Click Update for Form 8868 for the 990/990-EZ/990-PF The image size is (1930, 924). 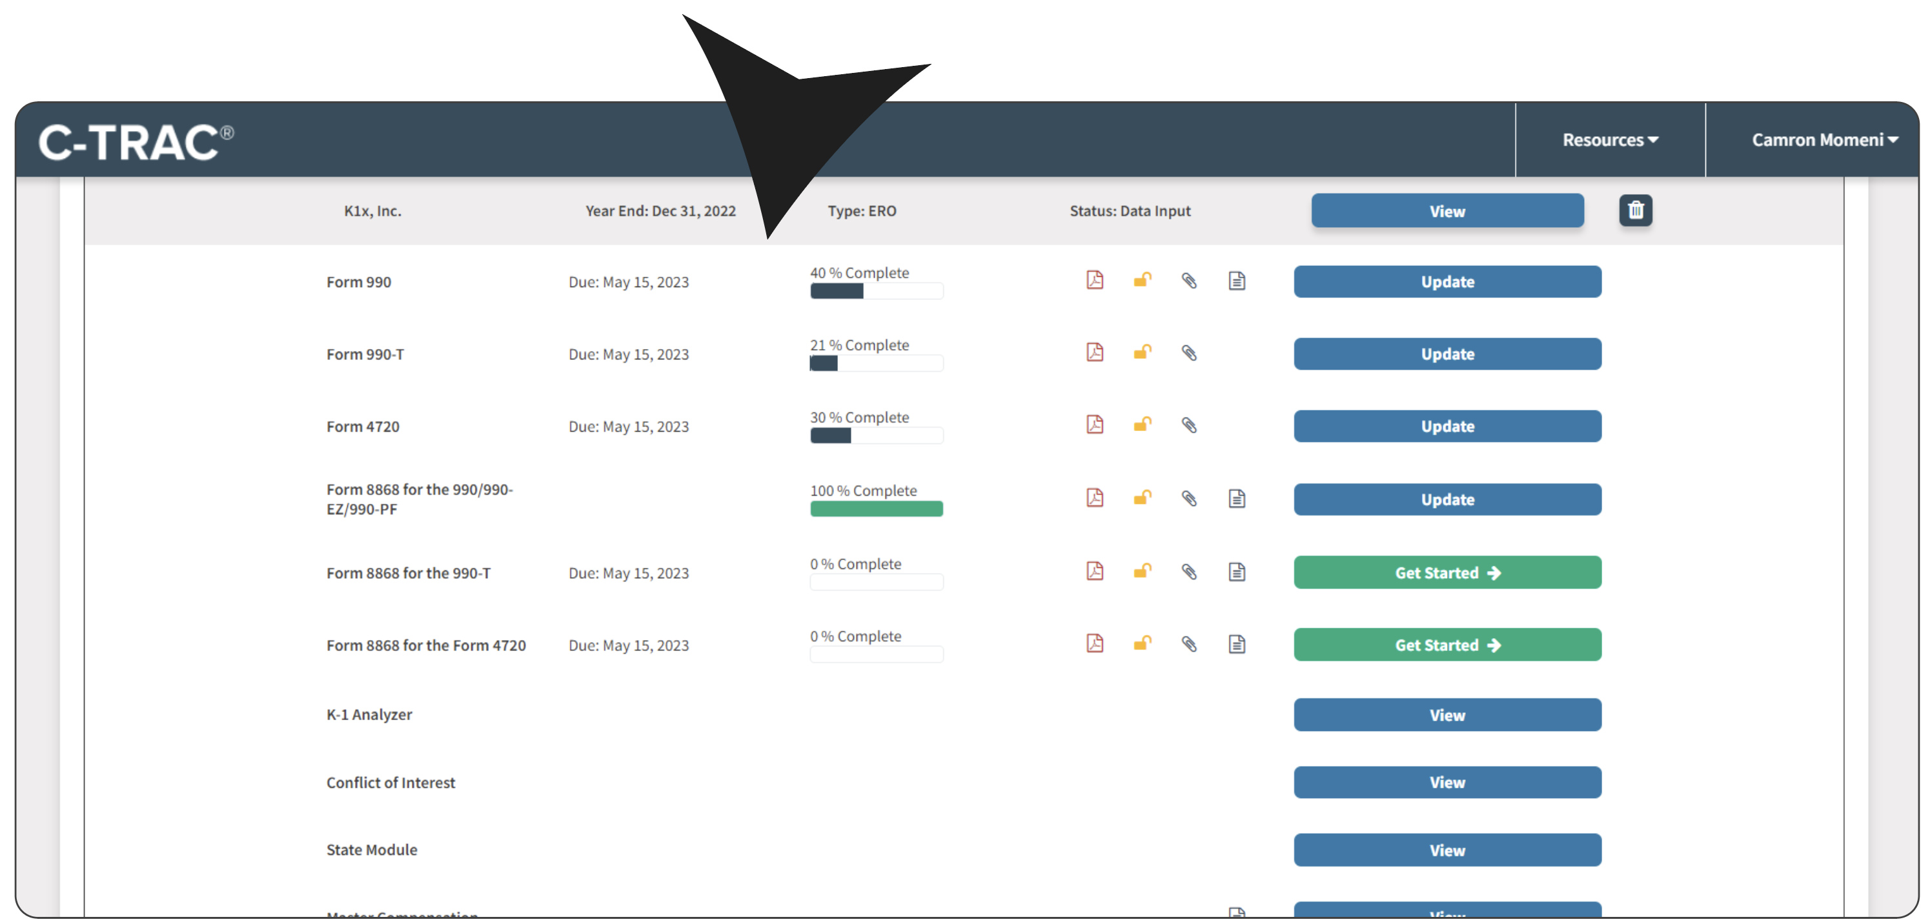pyautogui.click(x=1447, y=499)
